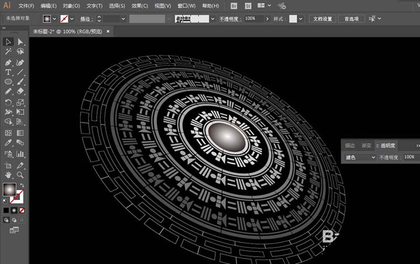Open Adobe Bridge via Br icon
420x264 pixels.
click(x=234, y=6)
